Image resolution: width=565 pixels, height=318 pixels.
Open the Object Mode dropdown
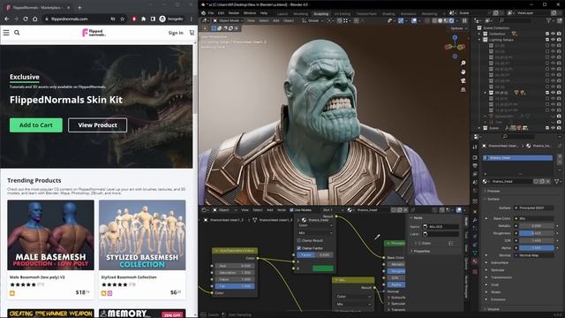(228, 20)
